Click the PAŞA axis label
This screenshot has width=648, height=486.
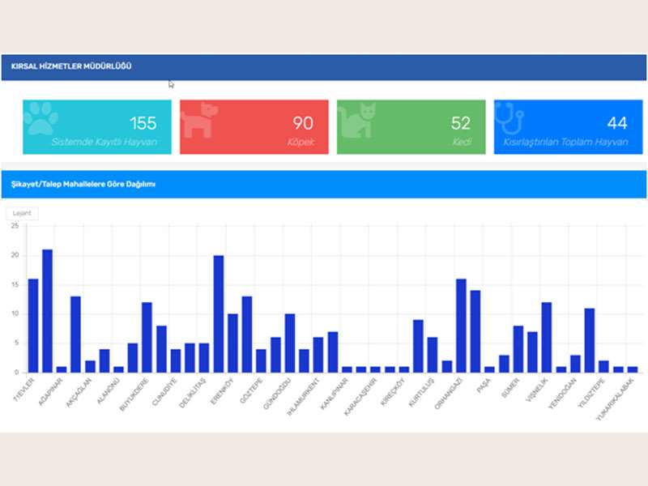[484, 386]
